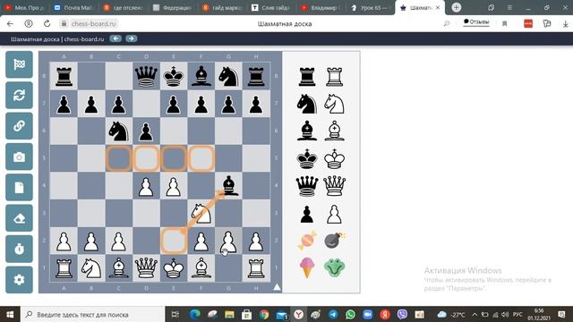The height and width of the screenshot is (322, 573).
Task: Go to next move with right arrow
Action: coord(132,38)
